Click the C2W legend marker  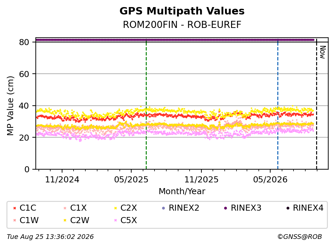65,220
